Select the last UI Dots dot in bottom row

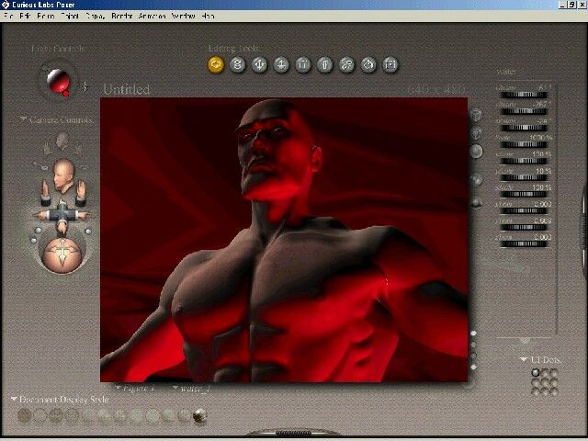coord(554,391)
